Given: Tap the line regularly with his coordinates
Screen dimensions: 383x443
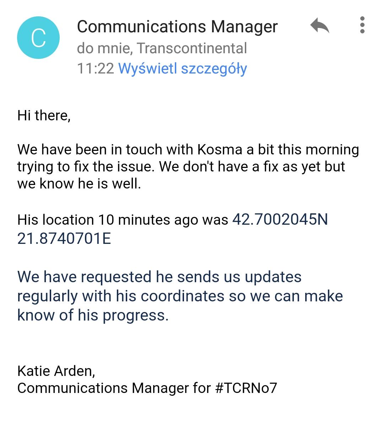Looking at the screenshot, I should tap(180, 296).
